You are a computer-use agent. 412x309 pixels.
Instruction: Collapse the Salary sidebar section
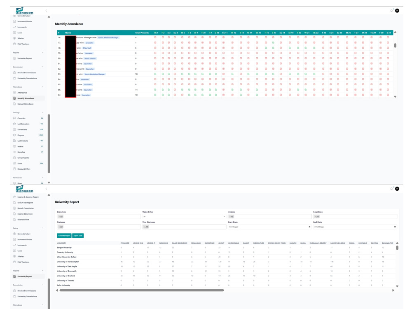[x=42, y=228]
